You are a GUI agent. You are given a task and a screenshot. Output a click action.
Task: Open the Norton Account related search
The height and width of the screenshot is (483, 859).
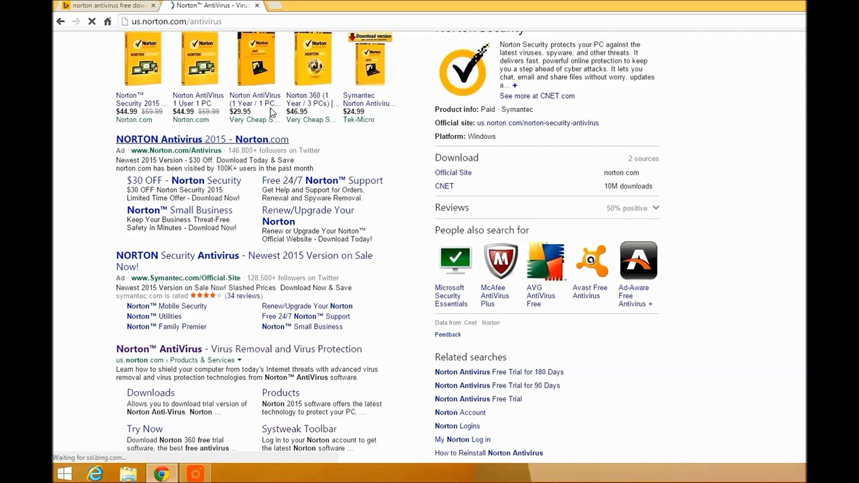tap(460, 413)
